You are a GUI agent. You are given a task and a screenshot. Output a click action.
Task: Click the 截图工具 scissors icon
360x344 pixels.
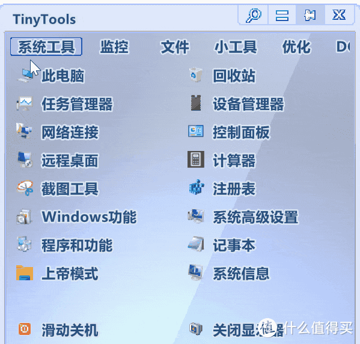(25, 188)
